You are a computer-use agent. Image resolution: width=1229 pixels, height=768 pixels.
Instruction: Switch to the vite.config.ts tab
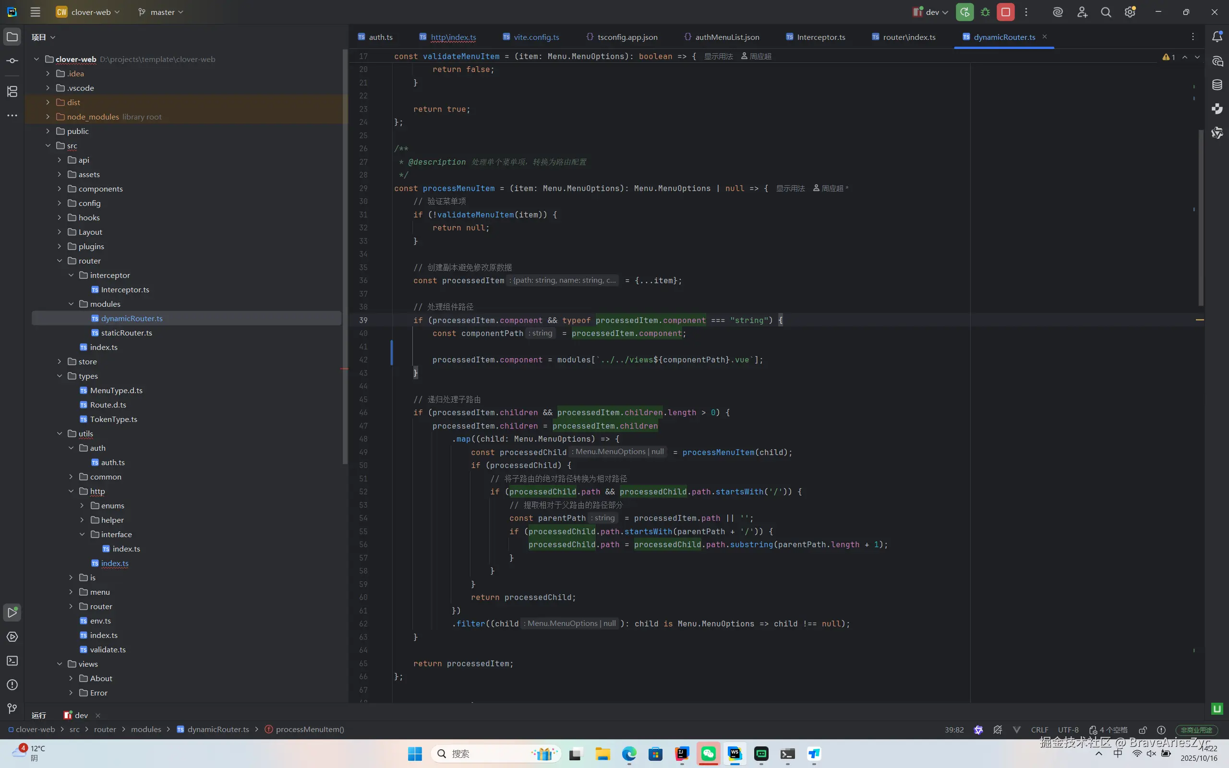tap(536, 37)
